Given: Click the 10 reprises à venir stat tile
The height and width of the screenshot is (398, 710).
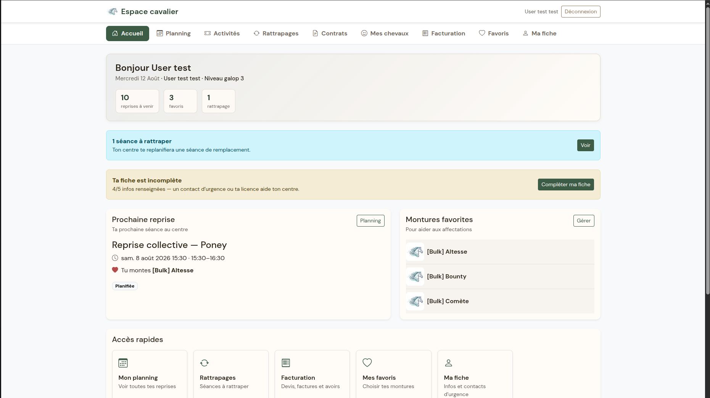Looking at the screenshot, I should [x=137, y=101].
